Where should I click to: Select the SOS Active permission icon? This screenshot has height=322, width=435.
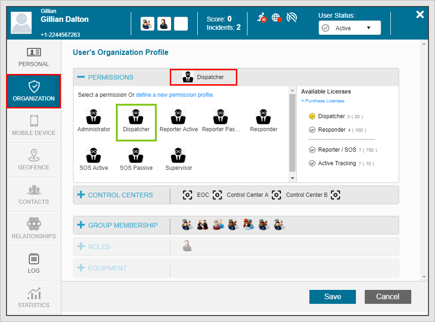point(94,155)
